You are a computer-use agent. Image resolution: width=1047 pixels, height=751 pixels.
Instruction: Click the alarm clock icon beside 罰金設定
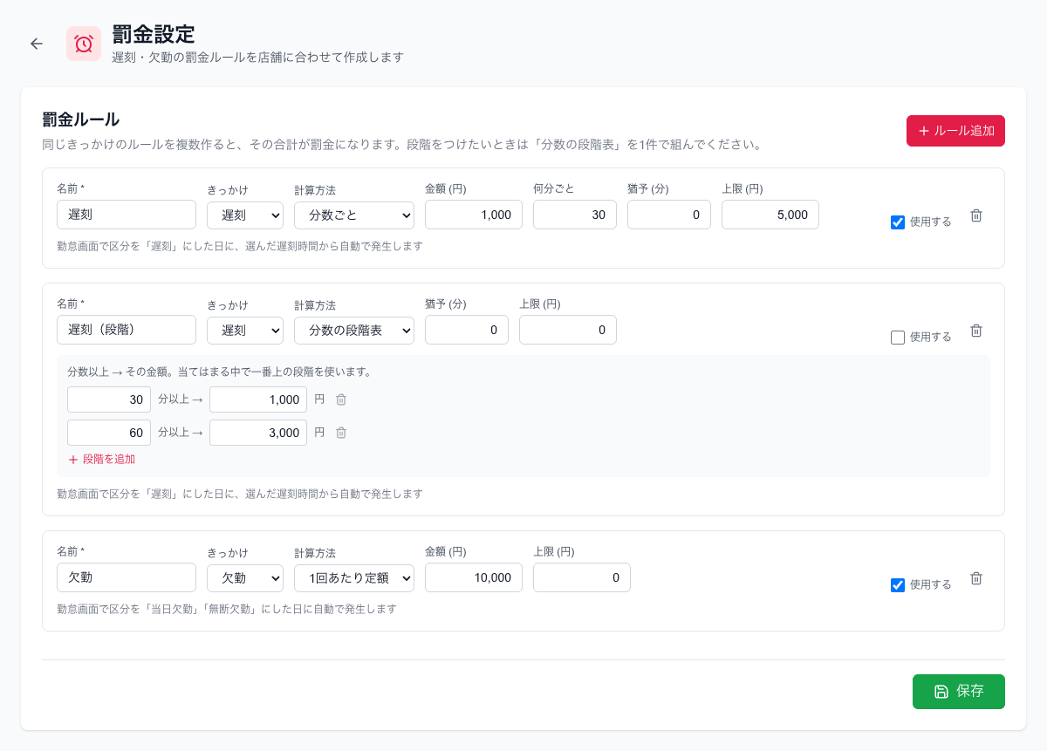84,44
